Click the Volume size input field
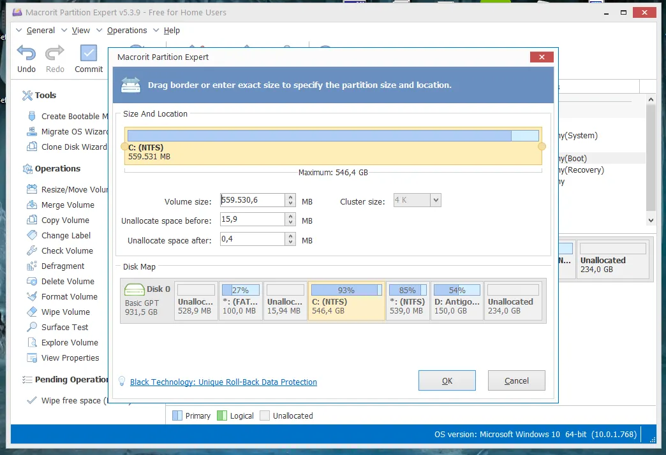Image resolution: width=666 pixels, height=455 pixels. tap(252, 201)
